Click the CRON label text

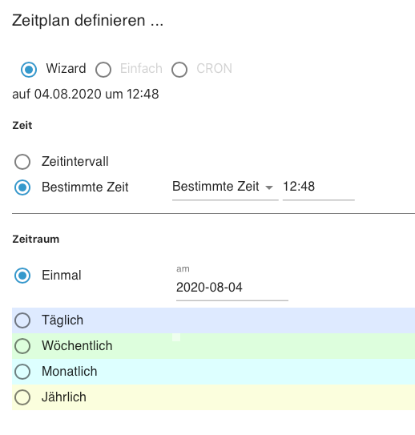tap(215, 69)
